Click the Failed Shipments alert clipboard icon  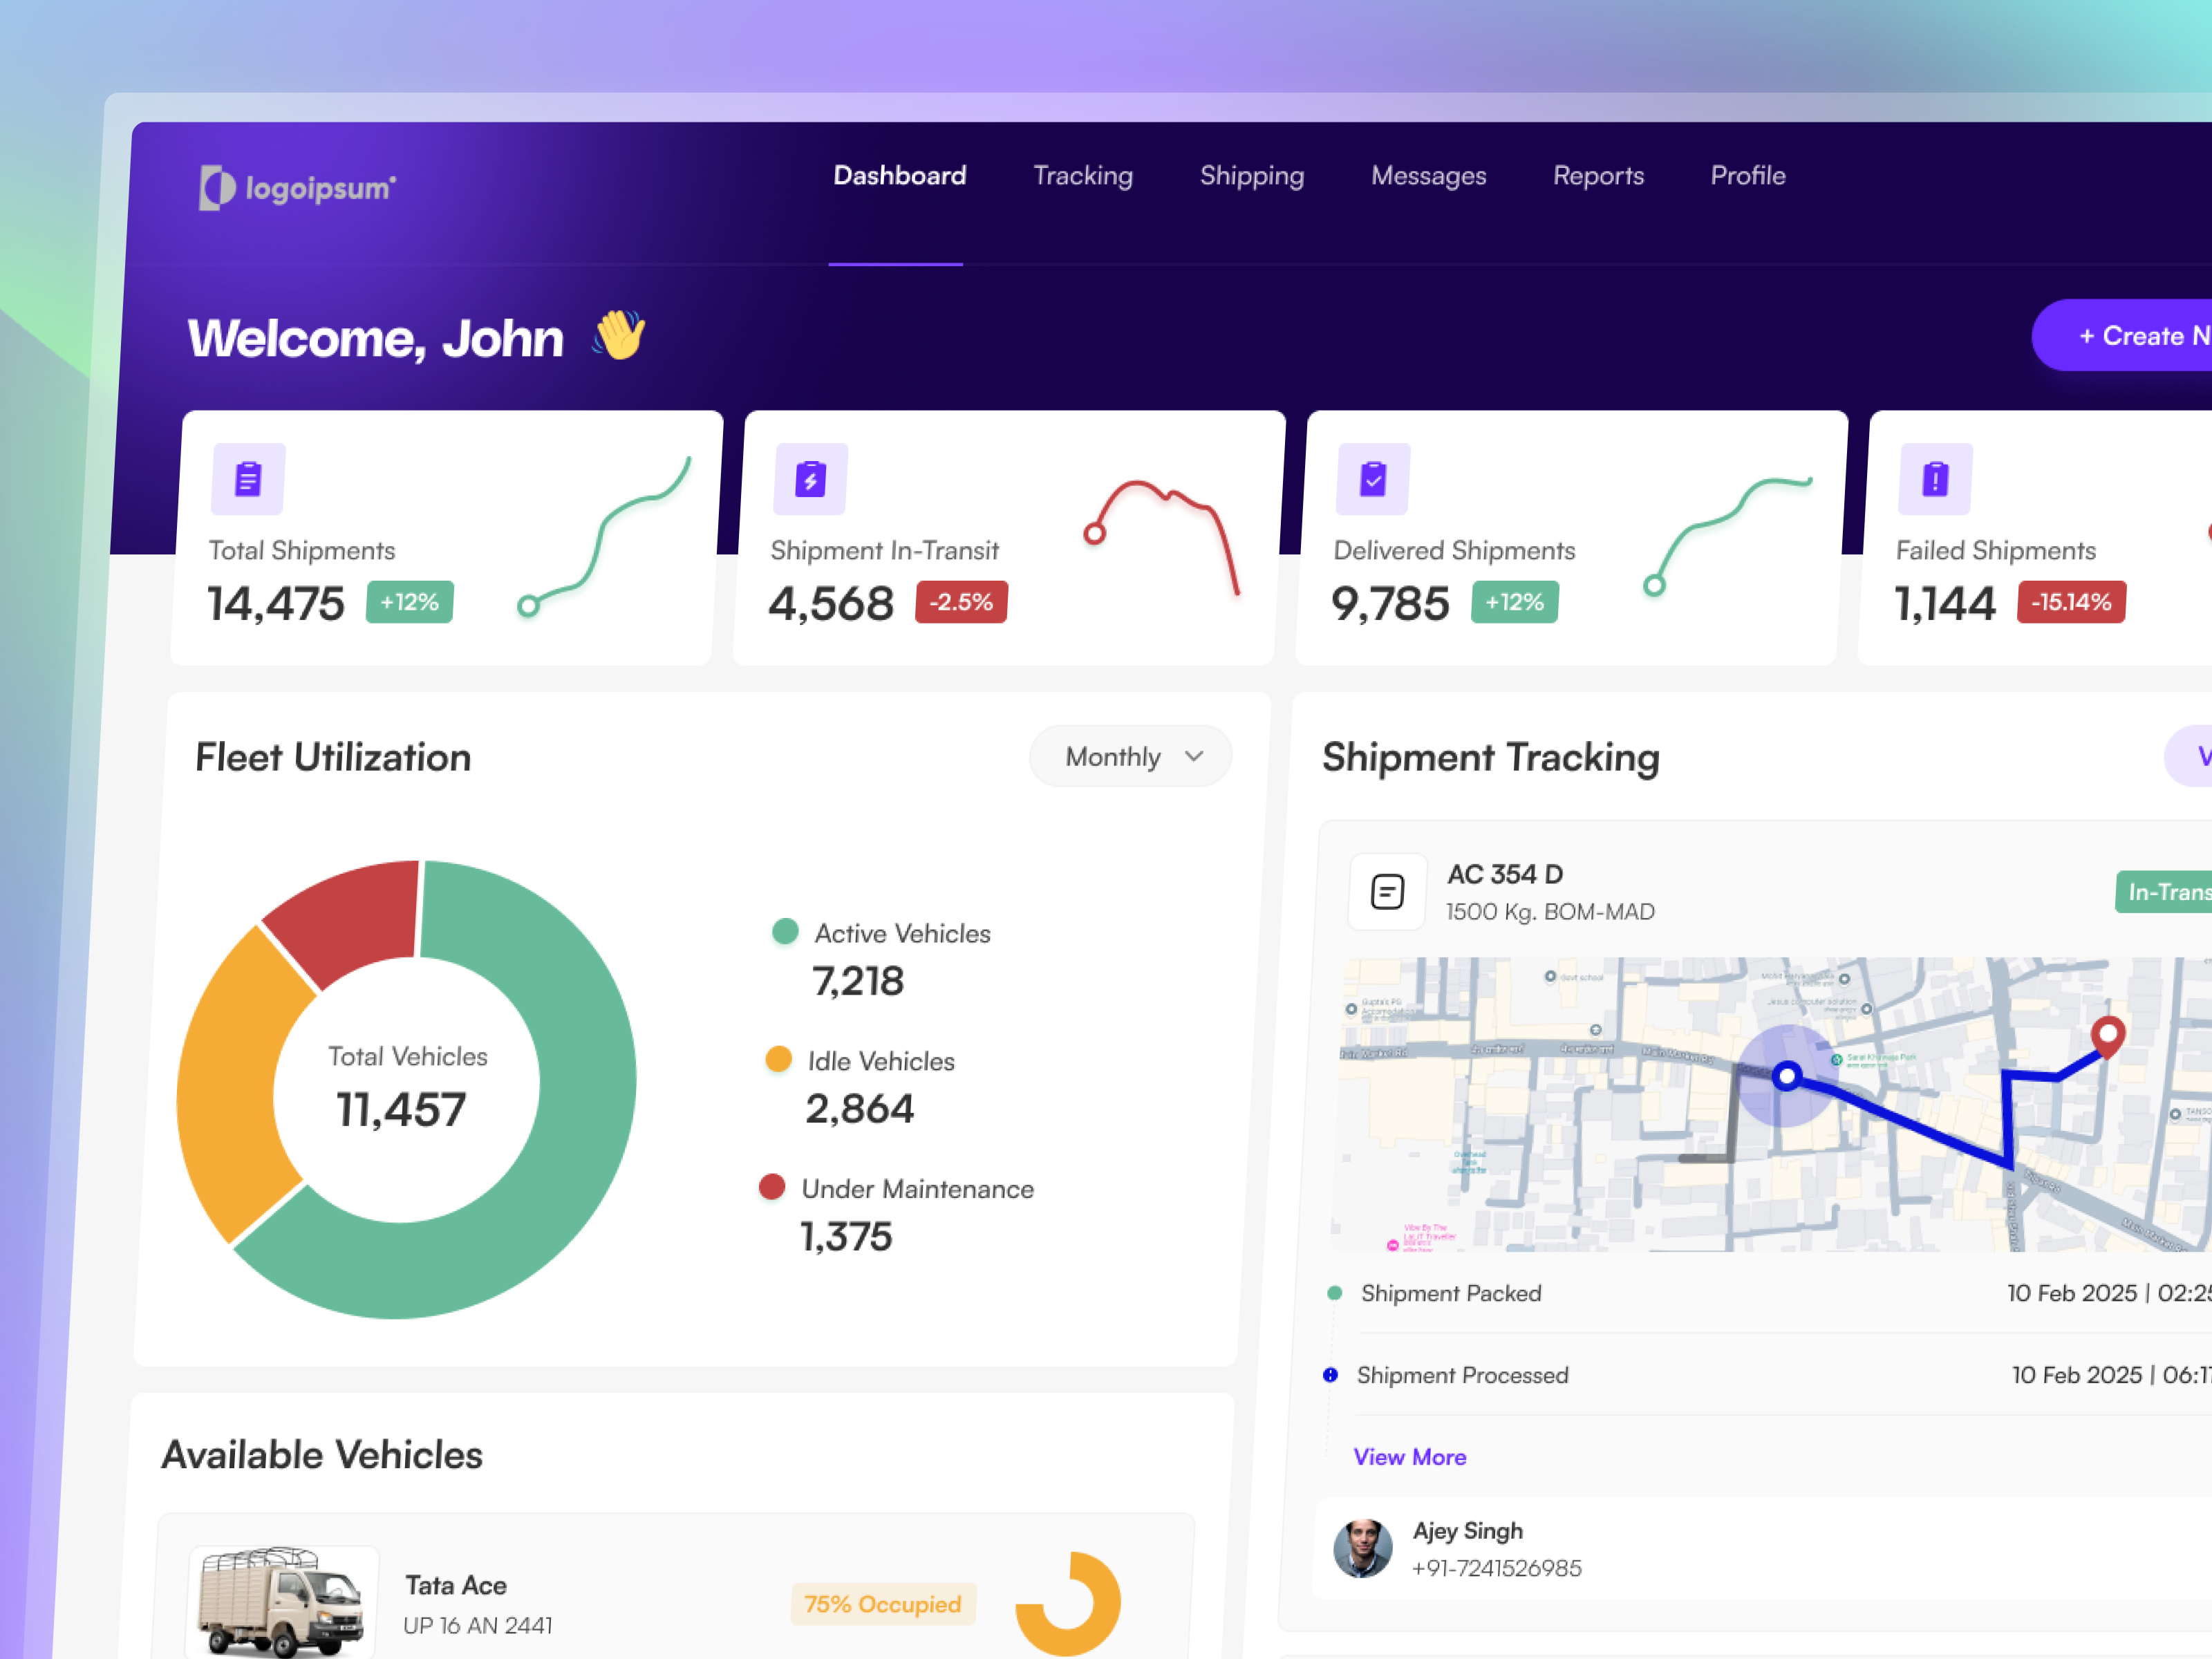coord(1935,479)
